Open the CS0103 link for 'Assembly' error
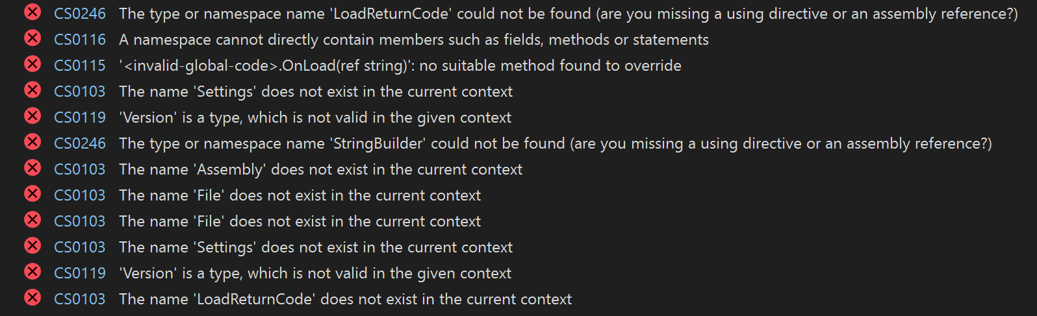1037x316 pixels. 80,169
